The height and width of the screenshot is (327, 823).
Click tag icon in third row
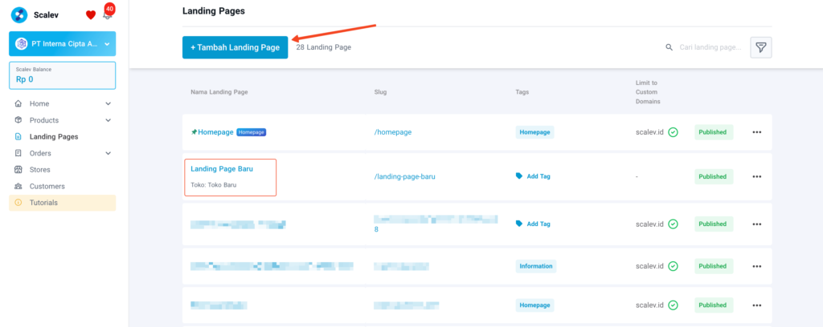point(519,224)
